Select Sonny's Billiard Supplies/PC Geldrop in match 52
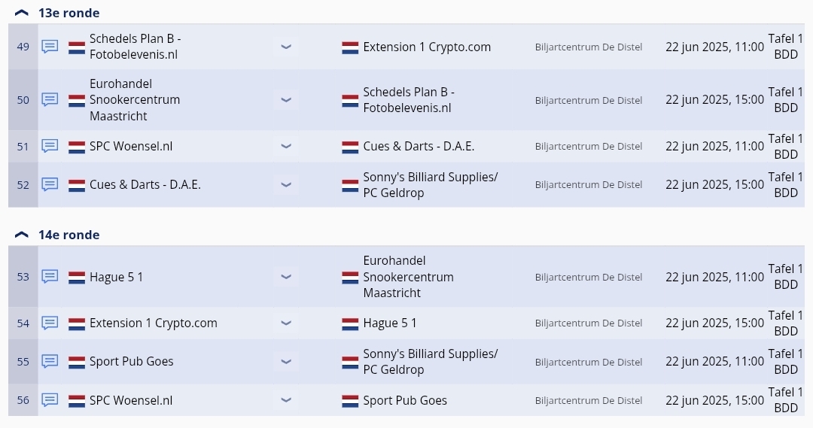813x428 pixels. click(431, 184)
